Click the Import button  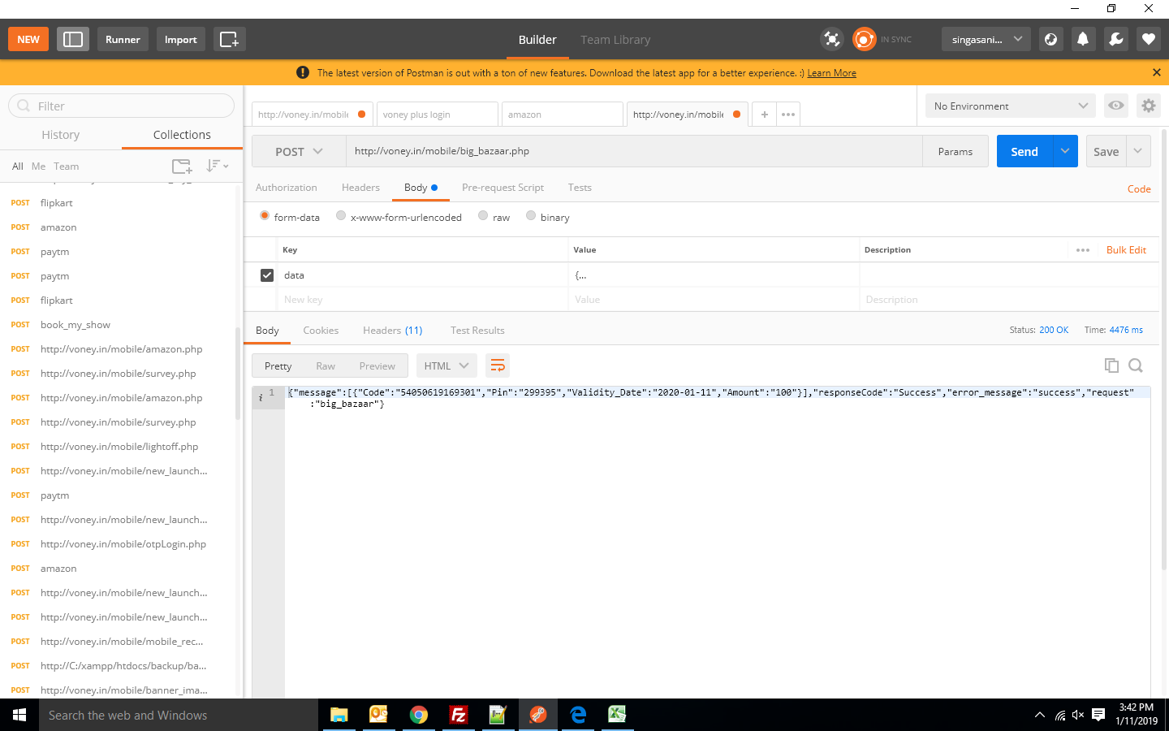click(180, 39)
